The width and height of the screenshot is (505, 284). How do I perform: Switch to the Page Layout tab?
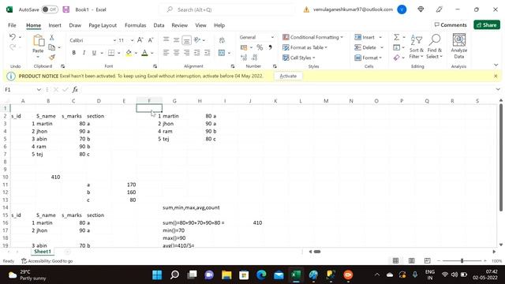point(103,25)
